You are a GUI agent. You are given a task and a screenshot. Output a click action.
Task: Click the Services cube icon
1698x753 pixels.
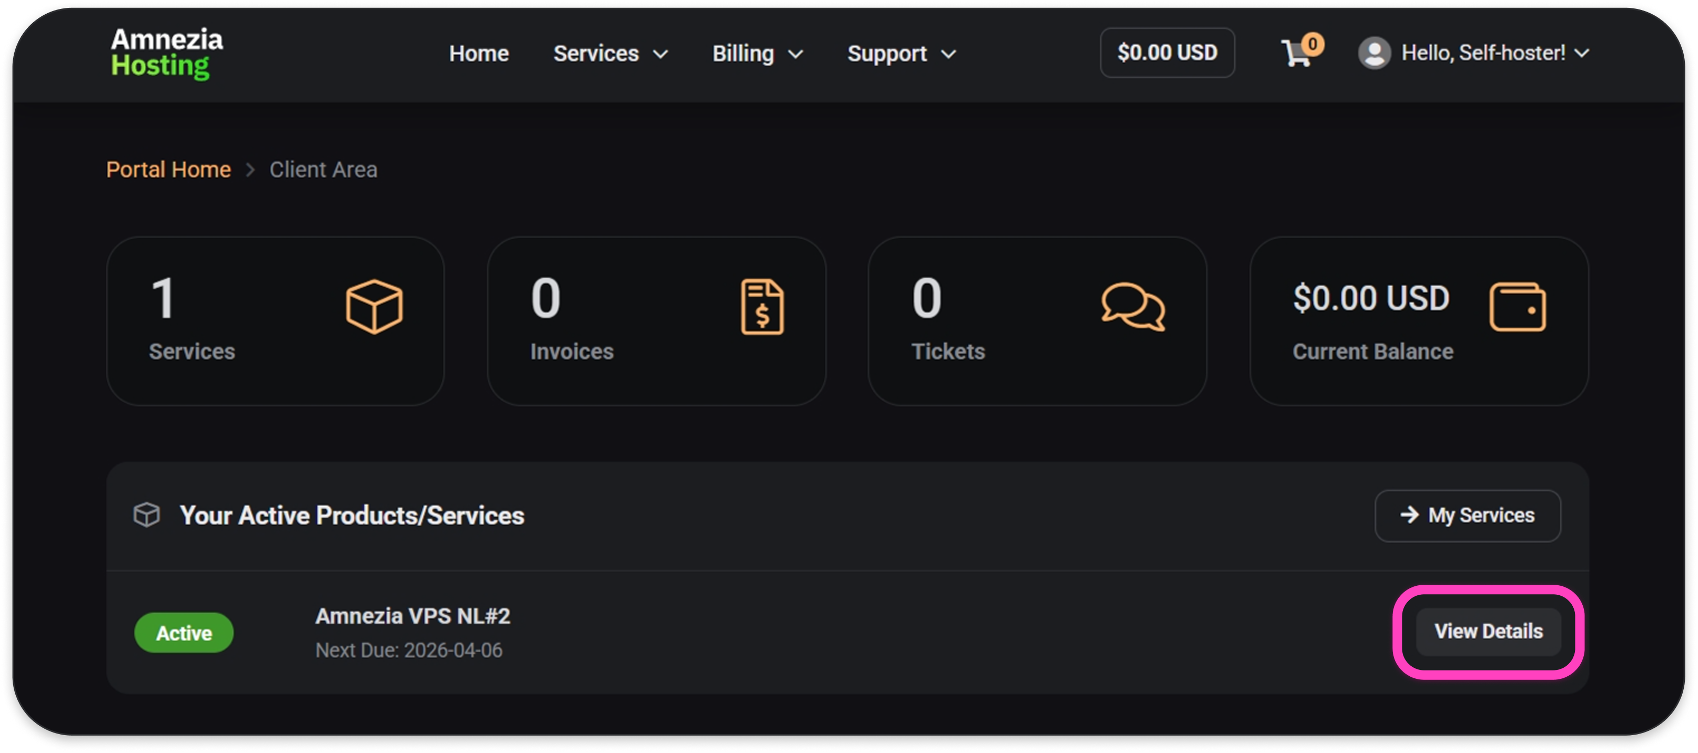[x=374, y=307]
